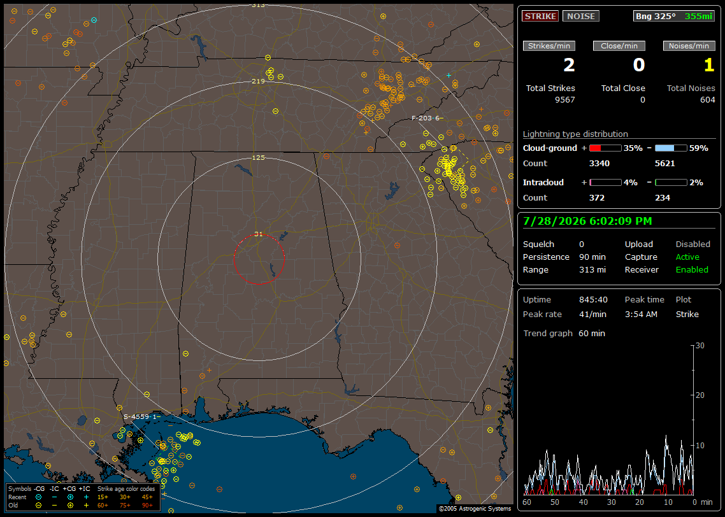Select the 59% negative cloud-ground percentage
Screen dimensions: 725x517
699,148
